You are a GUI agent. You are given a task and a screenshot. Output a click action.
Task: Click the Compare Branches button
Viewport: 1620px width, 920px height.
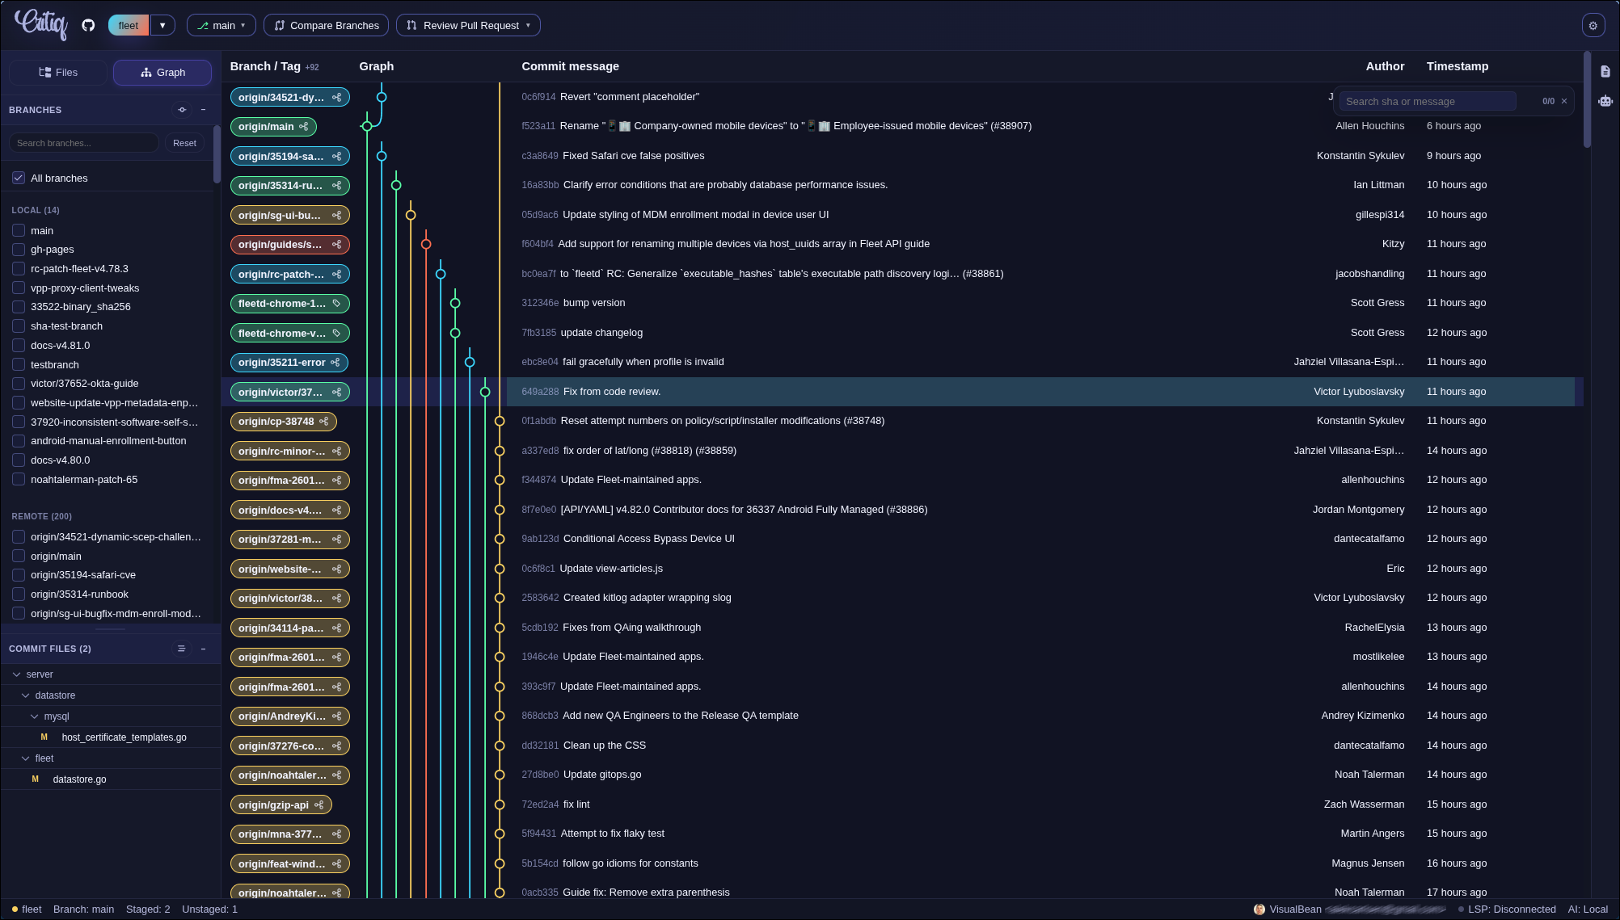326,25
